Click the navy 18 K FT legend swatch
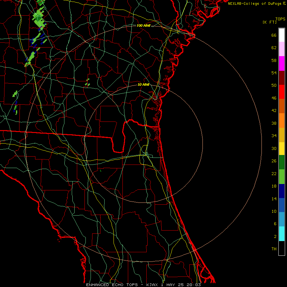 (282, 191)
